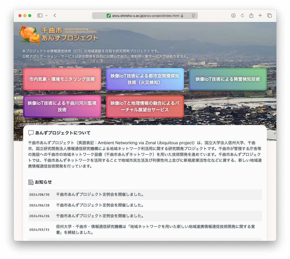Open the Downloads icon in the toolbar

coord(233,15)
